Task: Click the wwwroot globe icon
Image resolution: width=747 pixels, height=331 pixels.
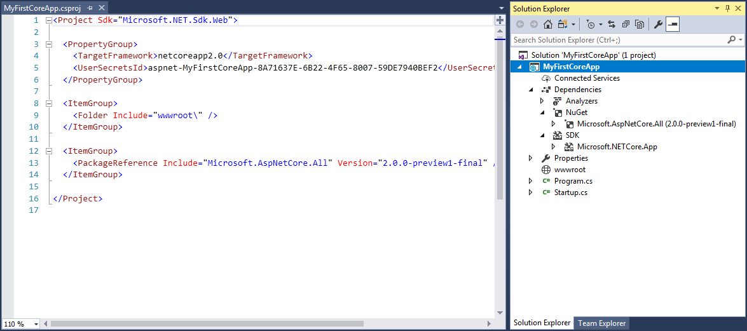Action: [x=546, y=170]
